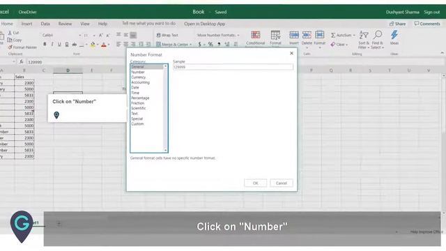
Task: Click category list scroll-up arrow
Action: point(165,66)
